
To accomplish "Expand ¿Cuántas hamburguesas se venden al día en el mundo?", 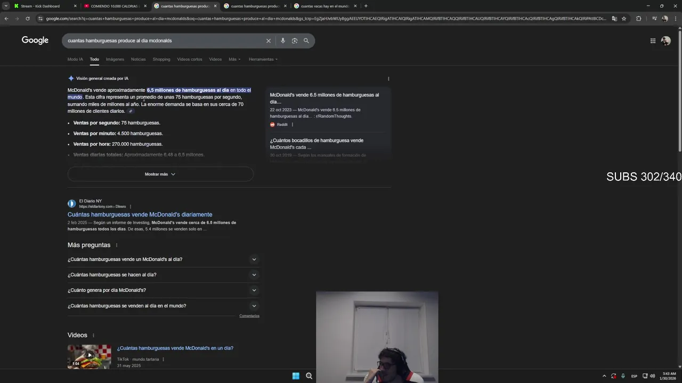I will coord(163,306).
